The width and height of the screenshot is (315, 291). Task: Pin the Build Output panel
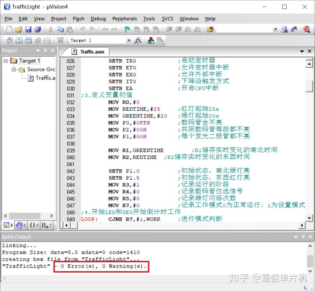click(303, 237)
